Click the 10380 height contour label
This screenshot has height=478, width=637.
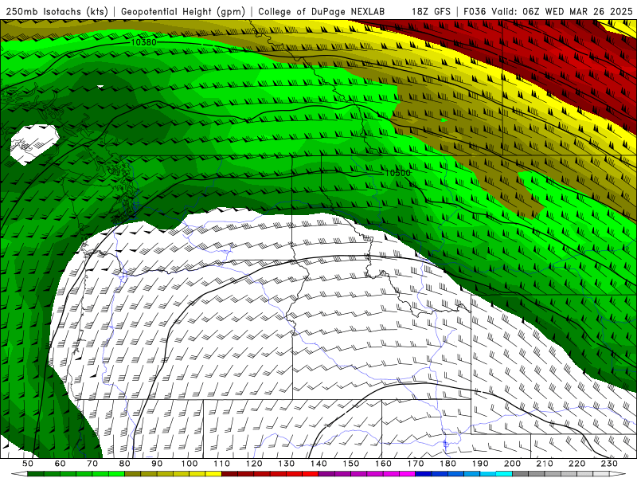pyautogui.click(x=144, y=42)
